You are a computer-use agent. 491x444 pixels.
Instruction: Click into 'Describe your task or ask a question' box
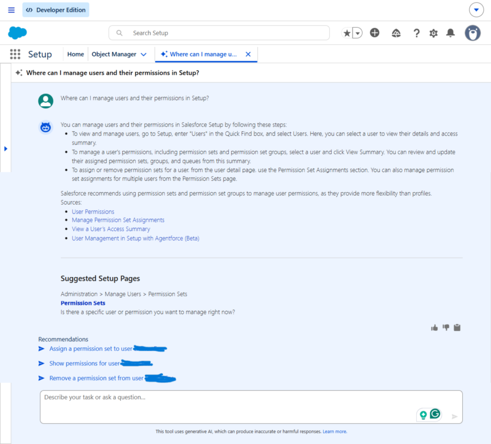(251, 407)
